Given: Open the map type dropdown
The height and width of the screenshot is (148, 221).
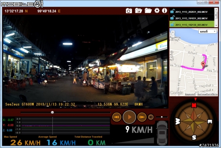Looking at the screenshot, I should click(x=208, y=31).
